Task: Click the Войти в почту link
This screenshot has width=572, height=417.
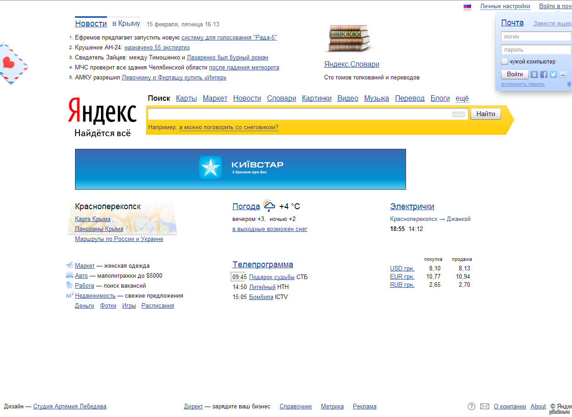Action: (x=555, y=6)
